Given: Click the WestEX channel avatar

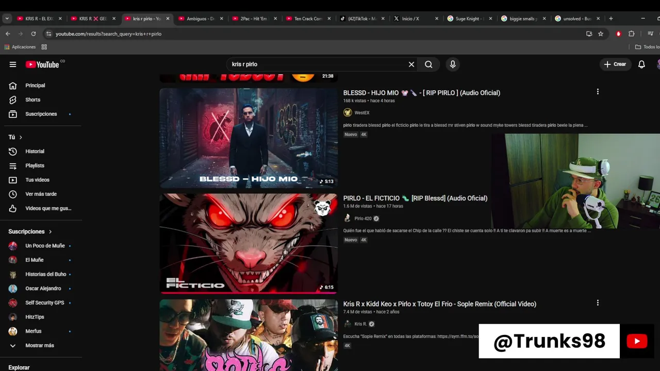Looking at the screenshot, I should coord(348,113).
